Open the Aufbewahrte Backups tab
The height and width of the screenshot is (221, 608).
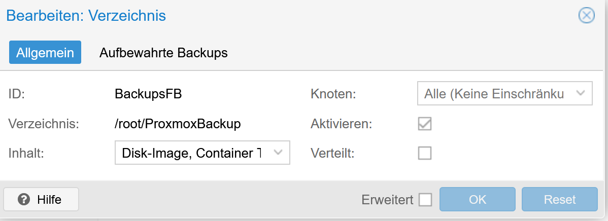pos(163,53)
